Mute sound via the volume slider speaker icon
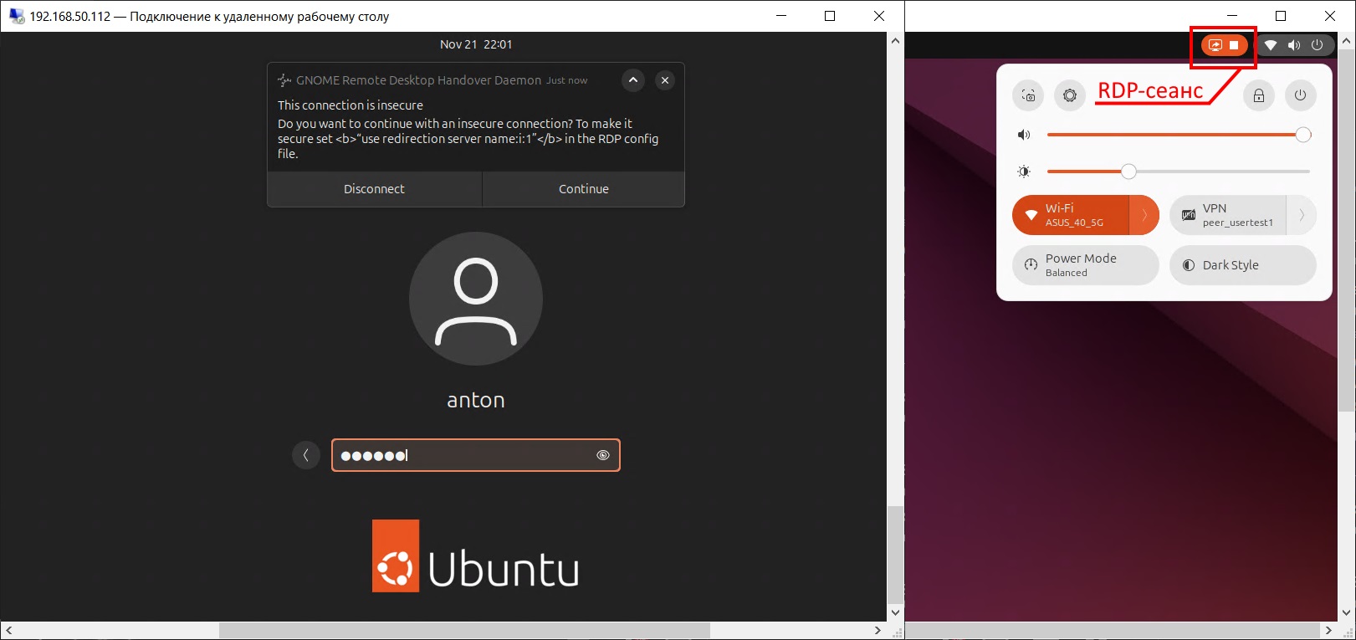The height and width of the screenshot is (640, 1356). [1024, 135]
